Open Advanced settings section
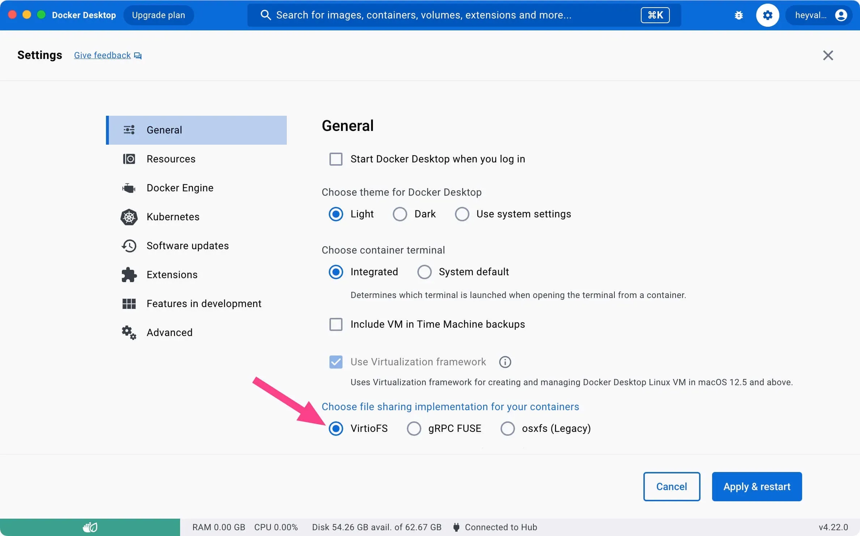 click(196, 333)
